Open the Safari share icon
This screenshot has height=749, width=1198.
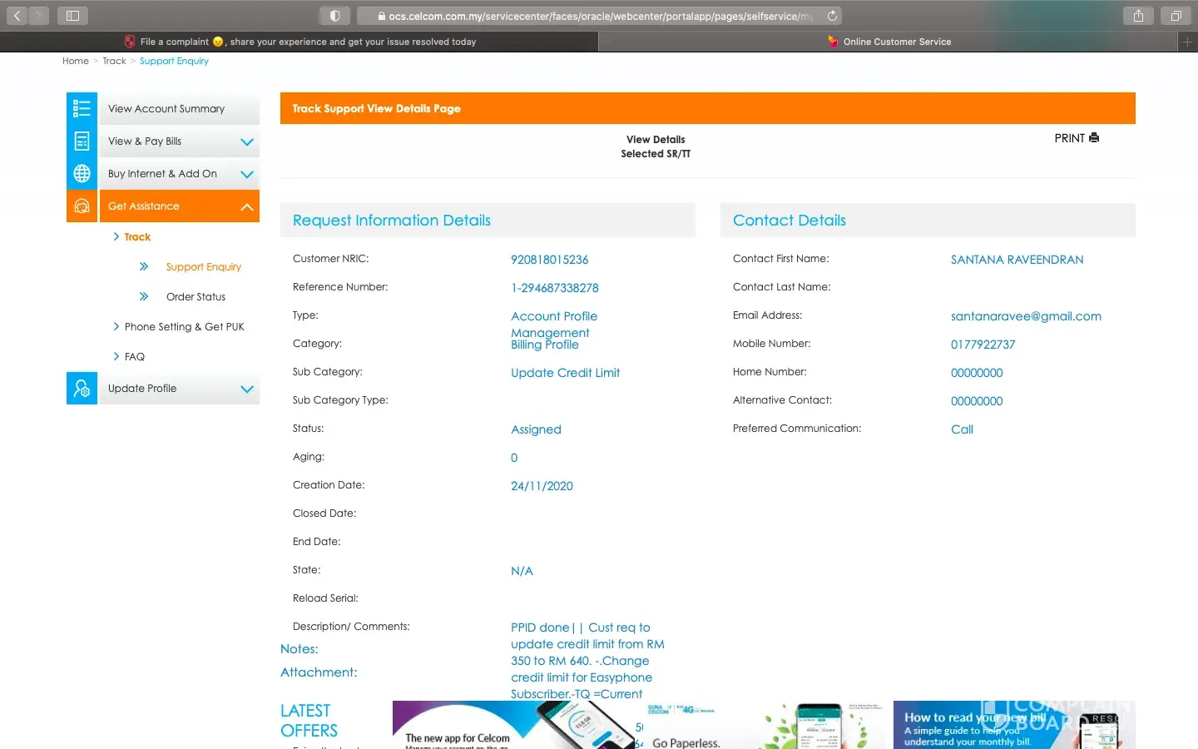[1138, 16]
